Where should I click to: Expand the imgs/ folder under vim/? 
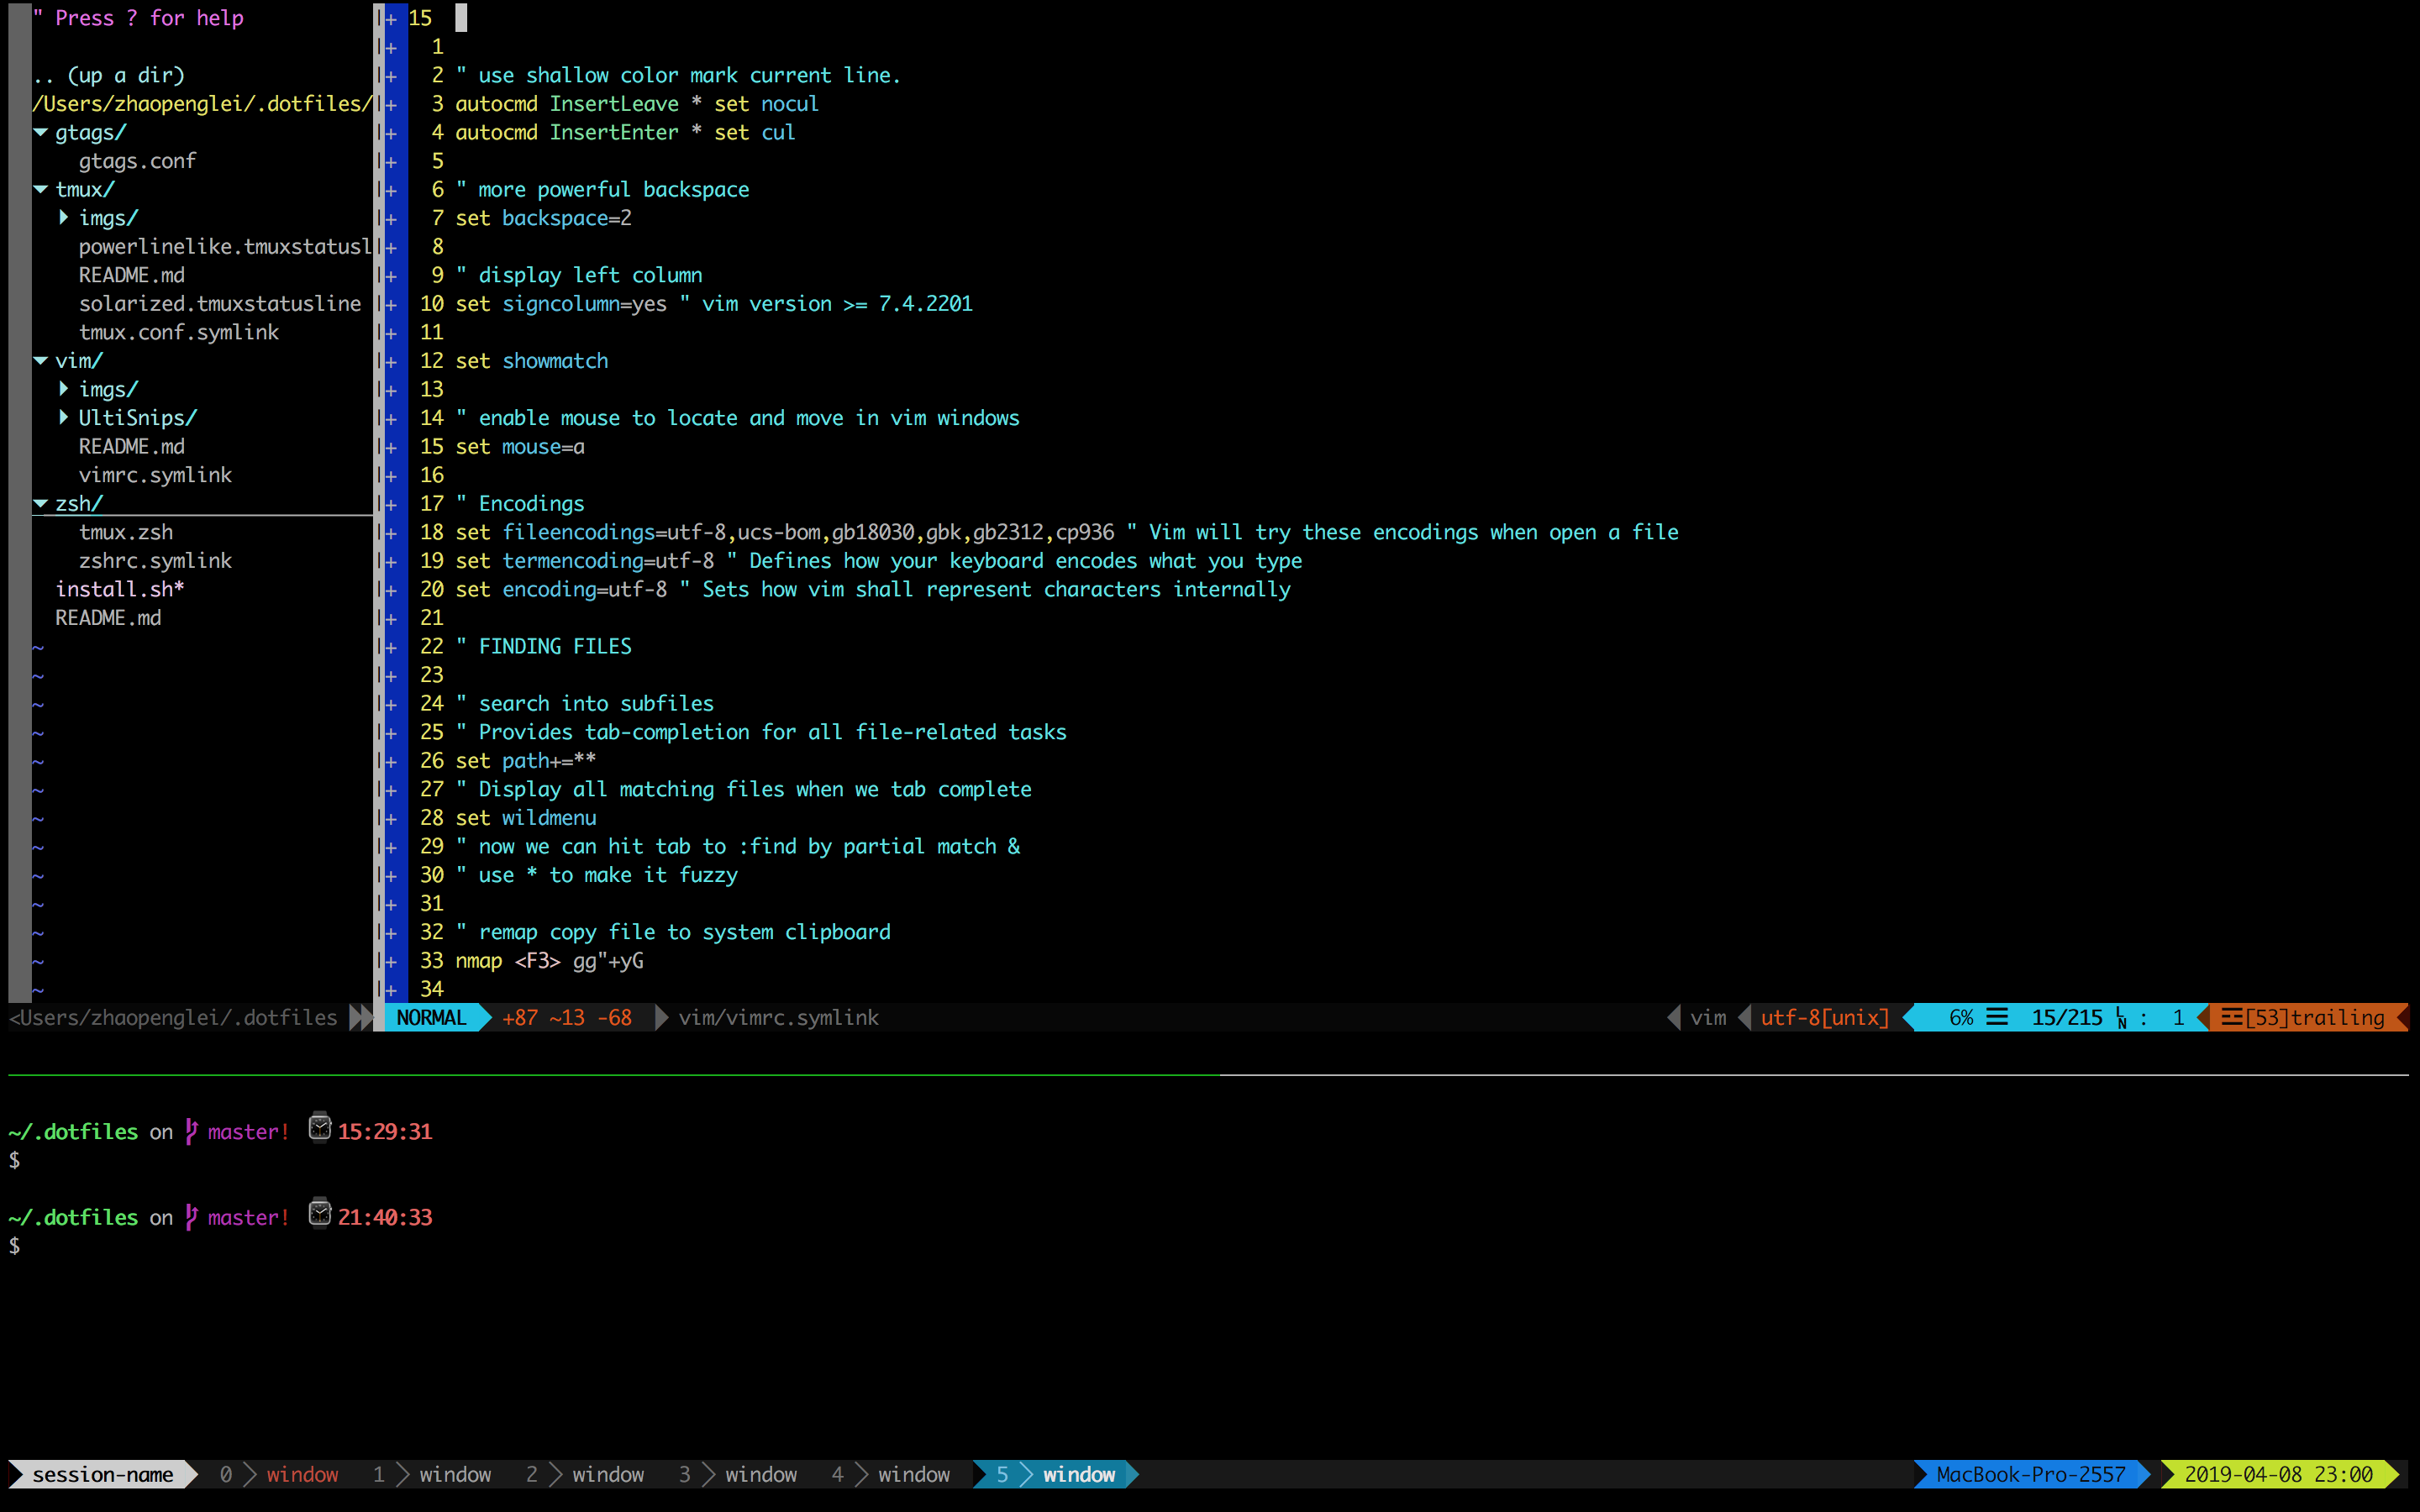coord(64,389)
